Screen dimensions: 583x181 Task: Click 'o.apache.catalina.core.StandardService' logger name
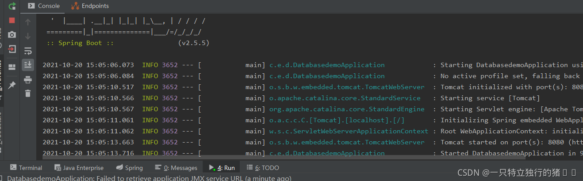[345, 98]
